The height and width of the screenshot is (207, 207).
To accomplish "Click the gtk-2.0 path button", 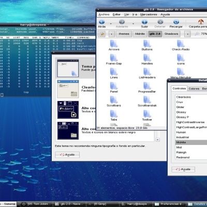I will [155, 34].
